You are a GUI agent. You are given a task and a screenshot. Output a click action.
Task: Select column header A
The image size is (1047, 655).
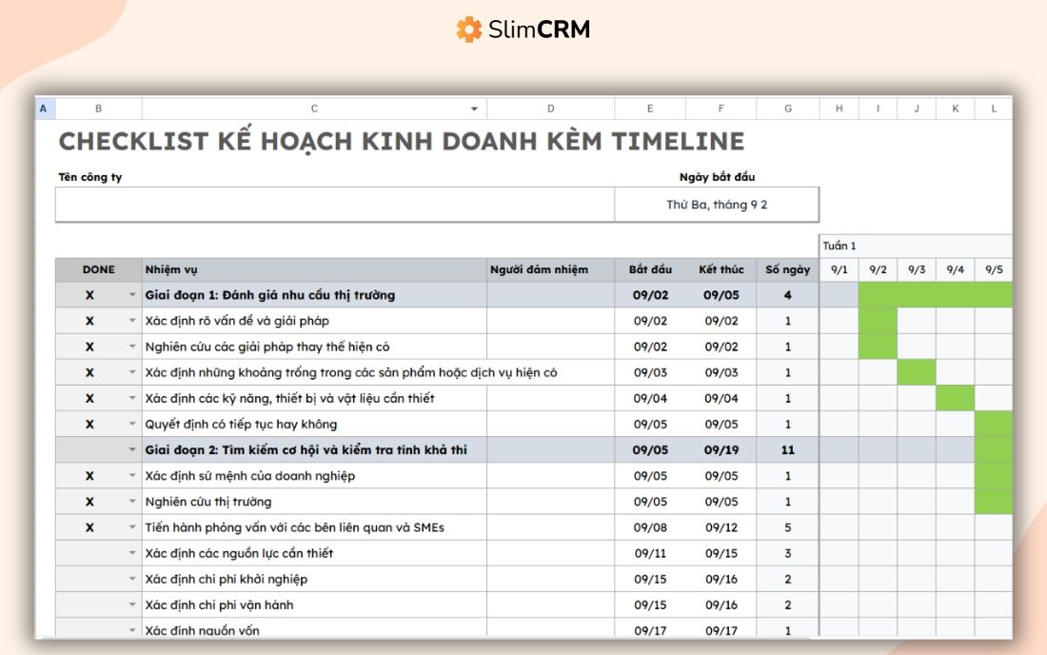click(x=44, y=109)
